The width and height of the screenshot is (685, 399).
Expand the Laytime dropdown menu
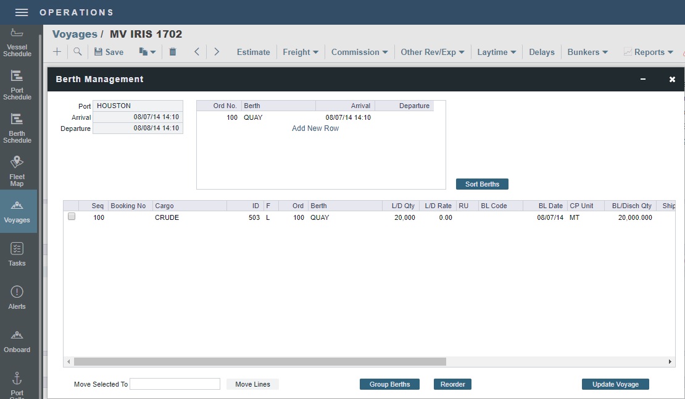(x=496, y=52)
